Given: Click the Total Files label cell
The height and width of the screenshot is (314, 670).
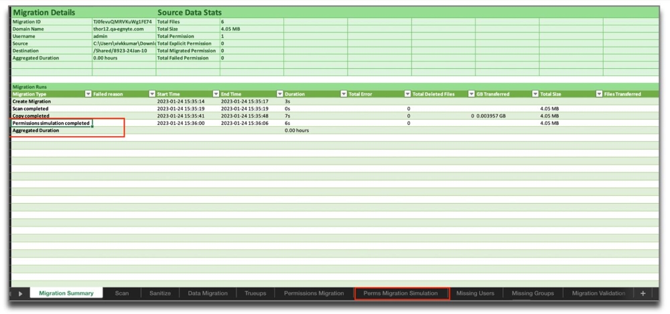Looking at the screenshot, I should [x=188, y=22].
